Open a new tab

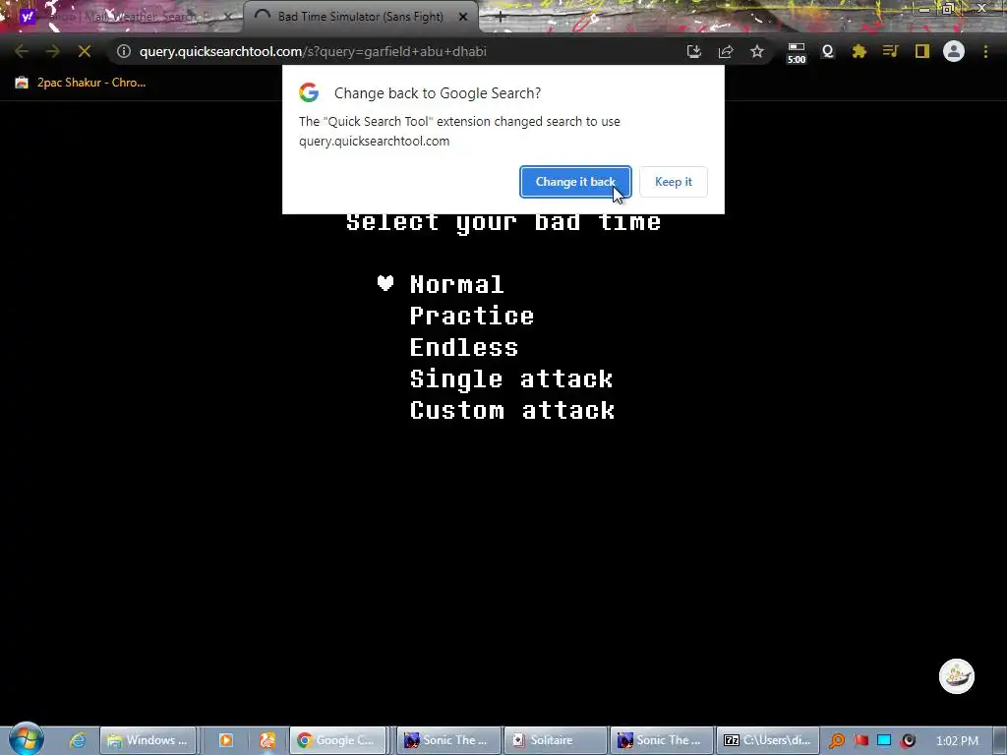tap(501, 18)
